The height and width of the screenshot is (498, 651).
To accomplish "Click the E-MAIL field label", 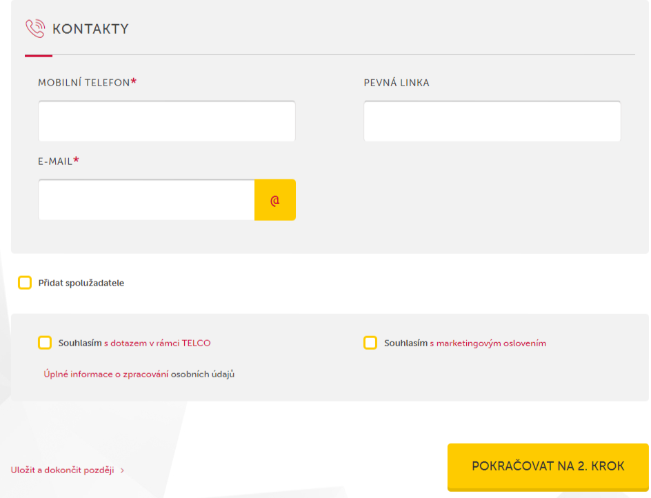I will click(x=55, y=161).
